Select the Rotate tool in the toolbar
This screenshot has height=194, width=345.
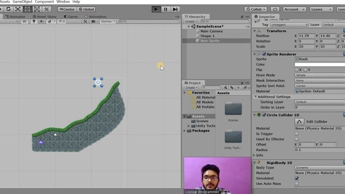[x=9, y=9]
